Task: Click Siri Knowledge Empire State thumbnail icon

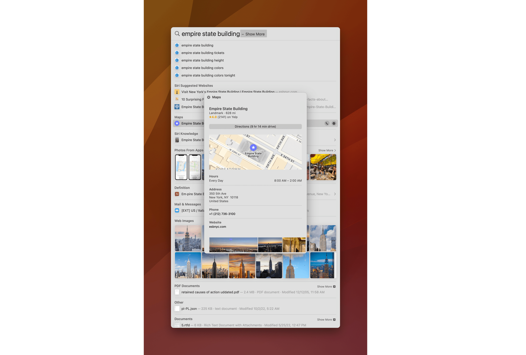Action: [x=177, y=140]
